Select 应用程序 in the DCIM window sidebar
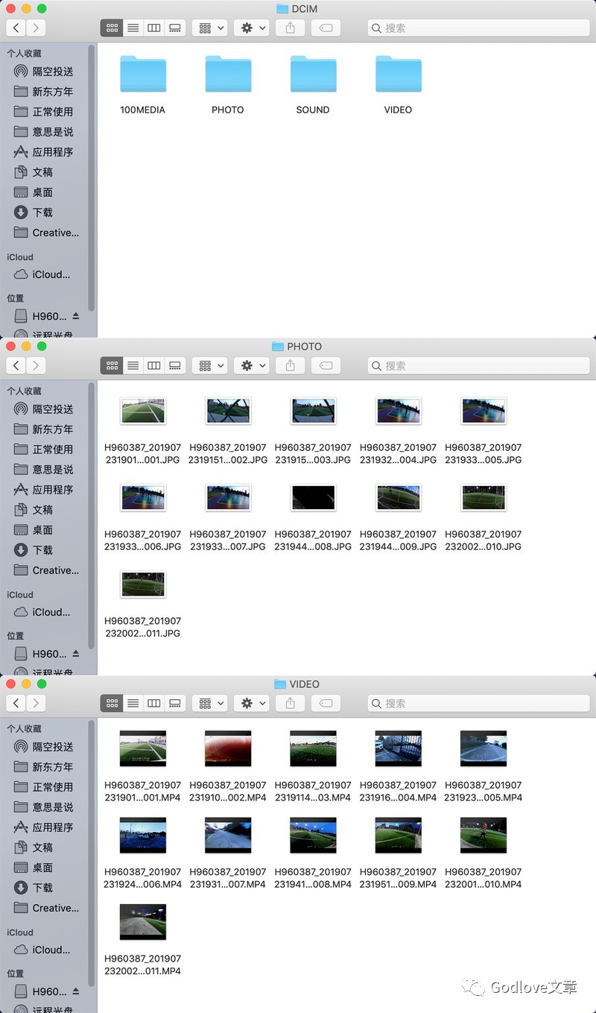 52,152
